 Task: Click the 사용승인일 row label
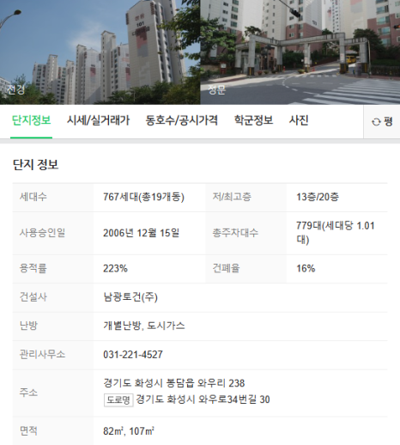pyautogui.click(x=42, y=233)
